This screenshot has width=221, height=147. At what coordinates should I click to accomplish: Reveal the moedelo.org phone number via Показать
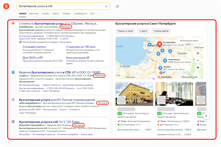coord(70,36)
